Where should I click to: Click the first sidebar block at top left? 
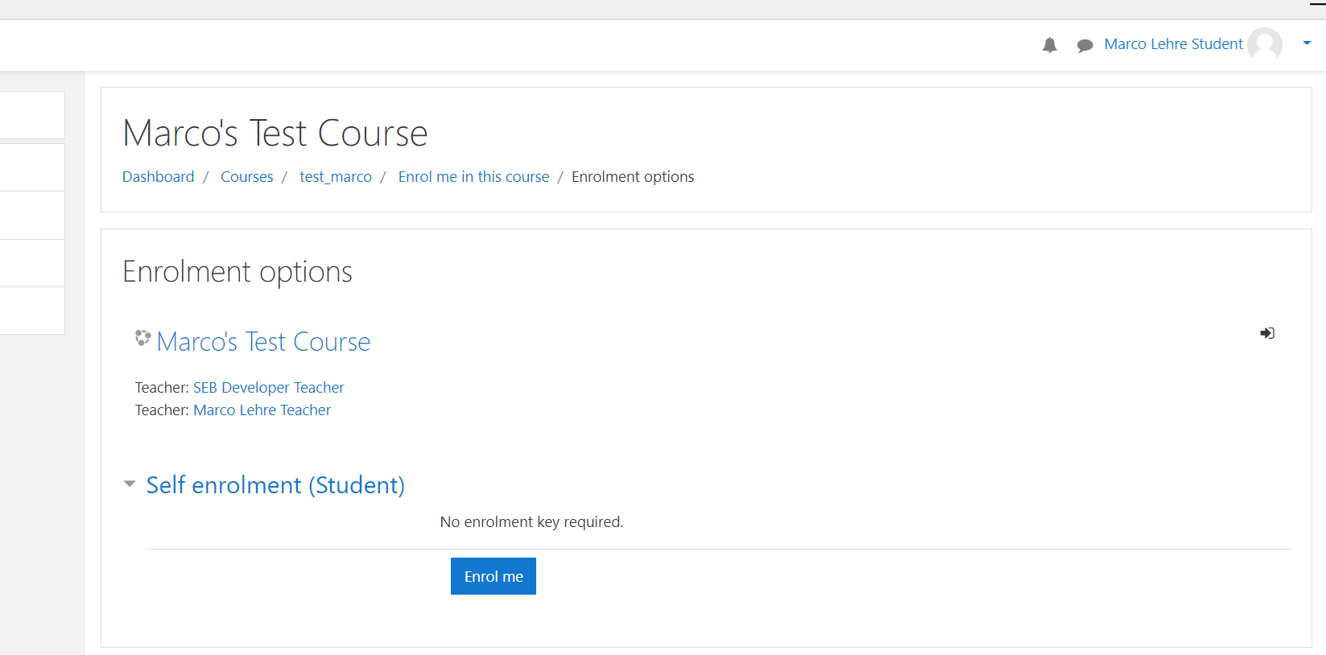coord(32,114)
